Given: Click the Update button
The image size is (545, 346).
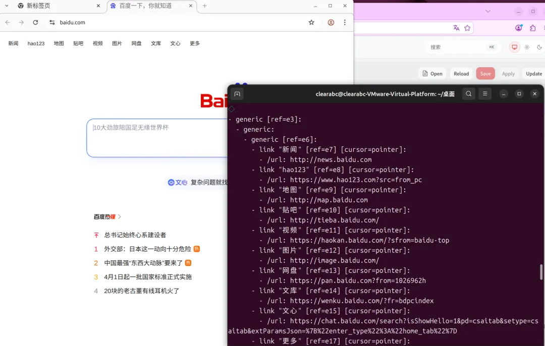Looking at the screenshot, I should (534, 74).
